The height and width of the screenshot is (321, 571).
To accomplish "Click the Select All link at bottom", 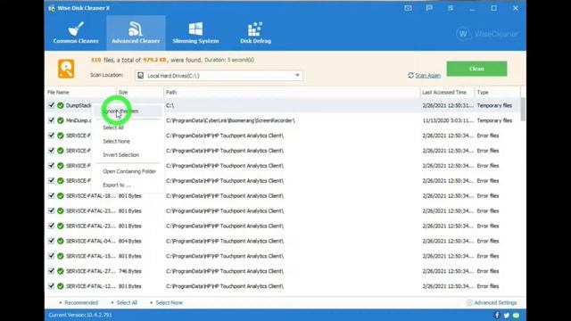I will pos(127,303).
